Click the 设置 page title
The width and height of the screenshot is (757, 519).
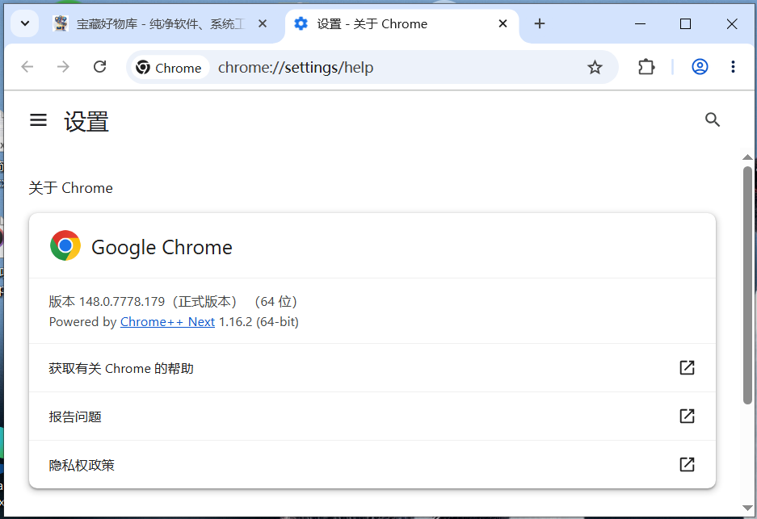tap(86, 121)
